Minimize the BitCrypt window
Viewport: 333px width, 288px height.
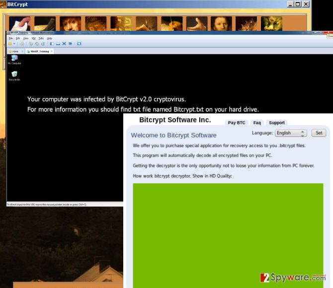coord(290,4)
